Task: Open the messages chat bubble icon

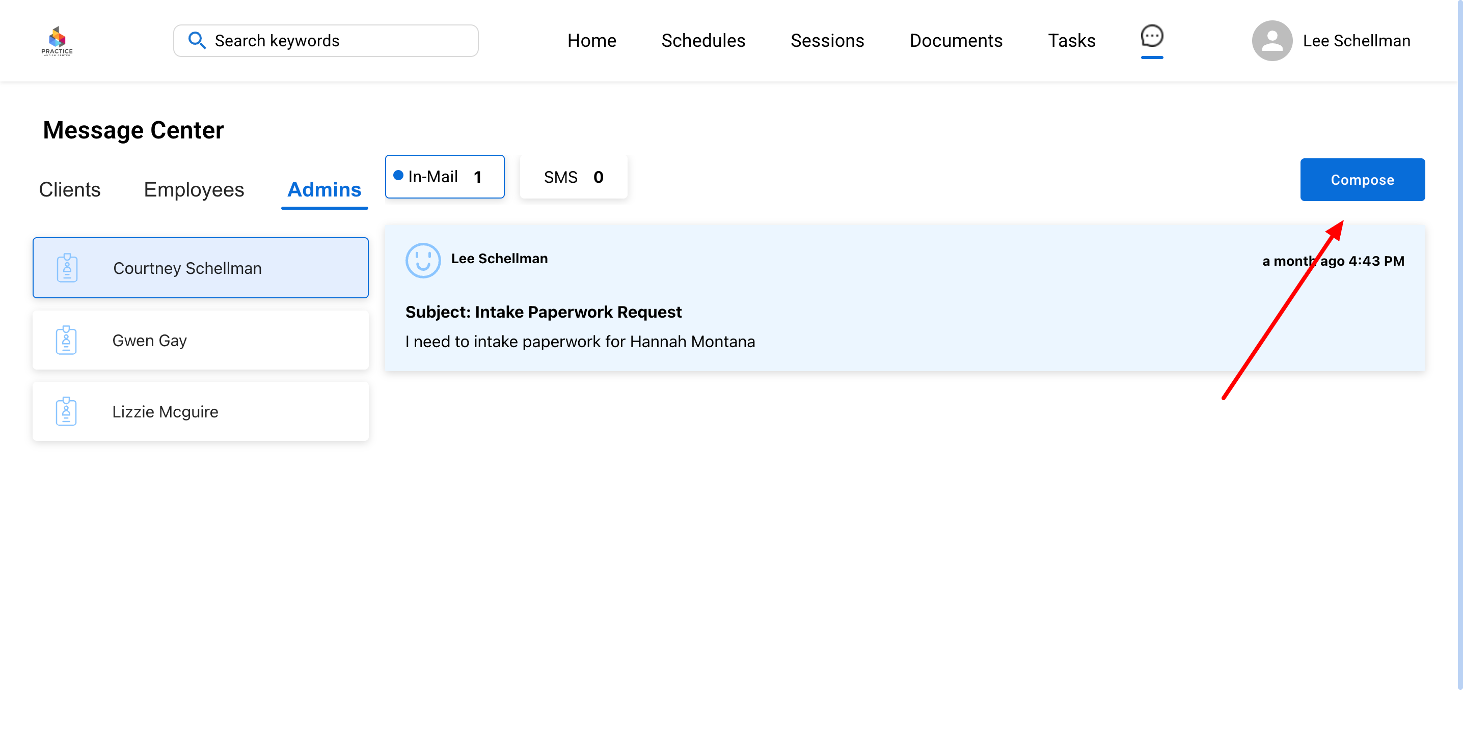Action: click(x=1151, y=36)
